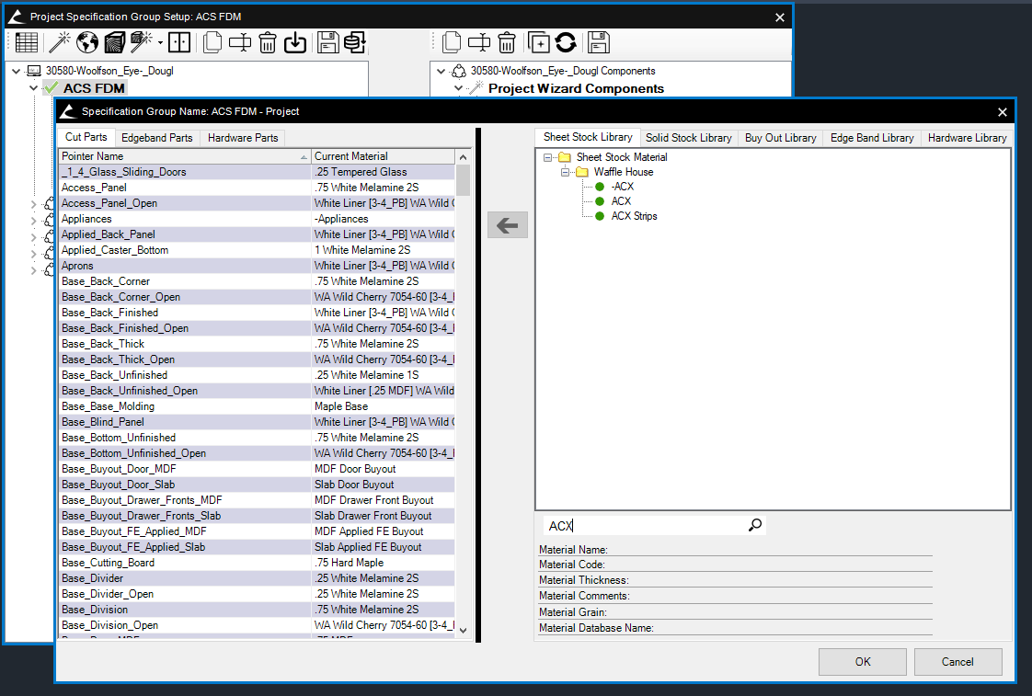Click the wood block material icon
The height and width of the screenshot is (696, 1032).
point(114,43)
